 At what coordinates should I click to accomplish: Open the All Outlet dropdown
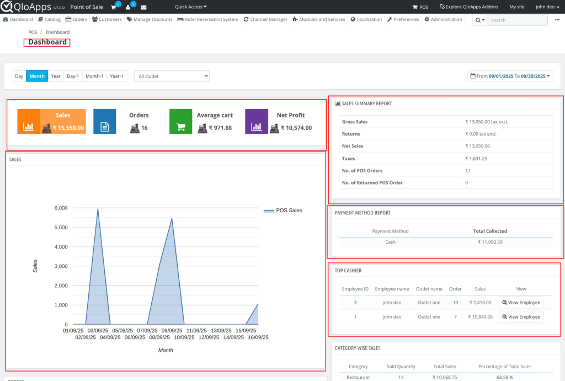(172, 76)
